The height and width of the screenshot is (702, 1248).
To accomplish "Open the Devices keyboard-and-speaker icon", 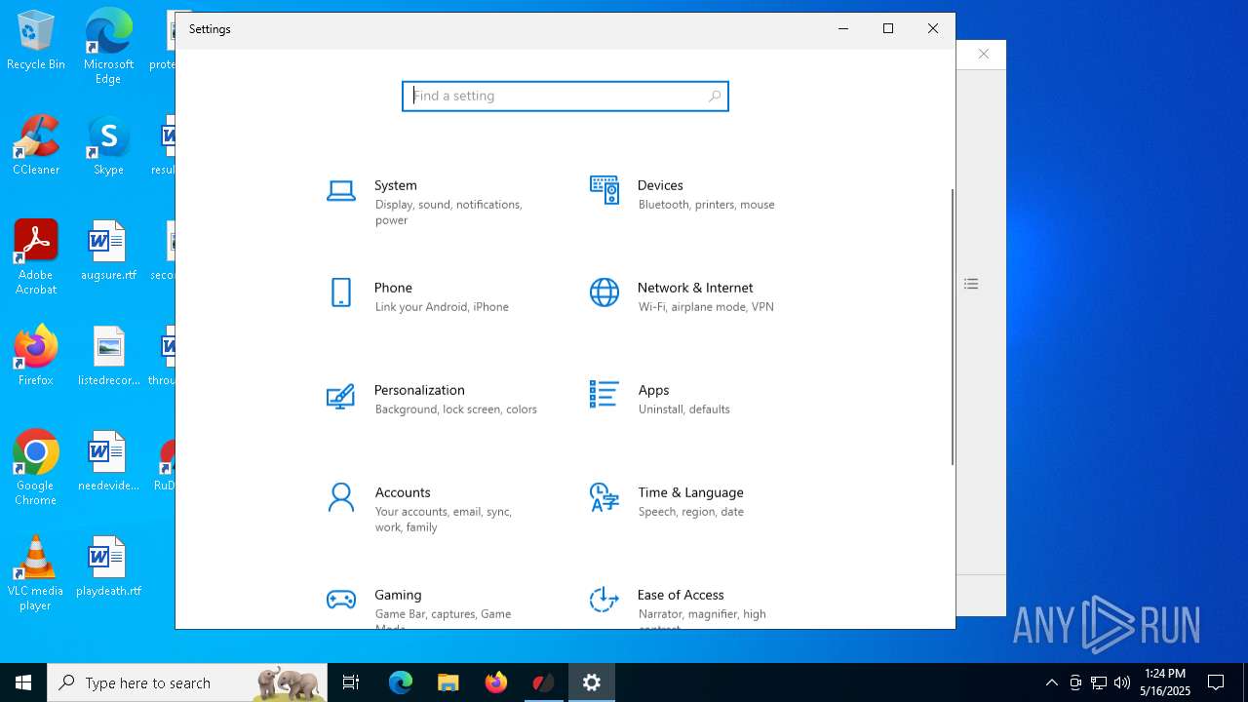I will (x=604, y=190).
